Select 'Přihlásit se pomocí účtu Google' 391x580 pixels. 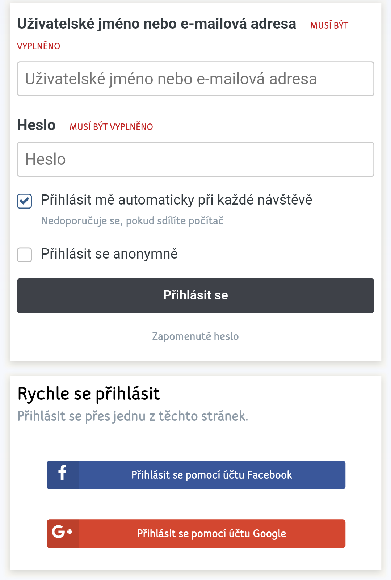point(196,534)
